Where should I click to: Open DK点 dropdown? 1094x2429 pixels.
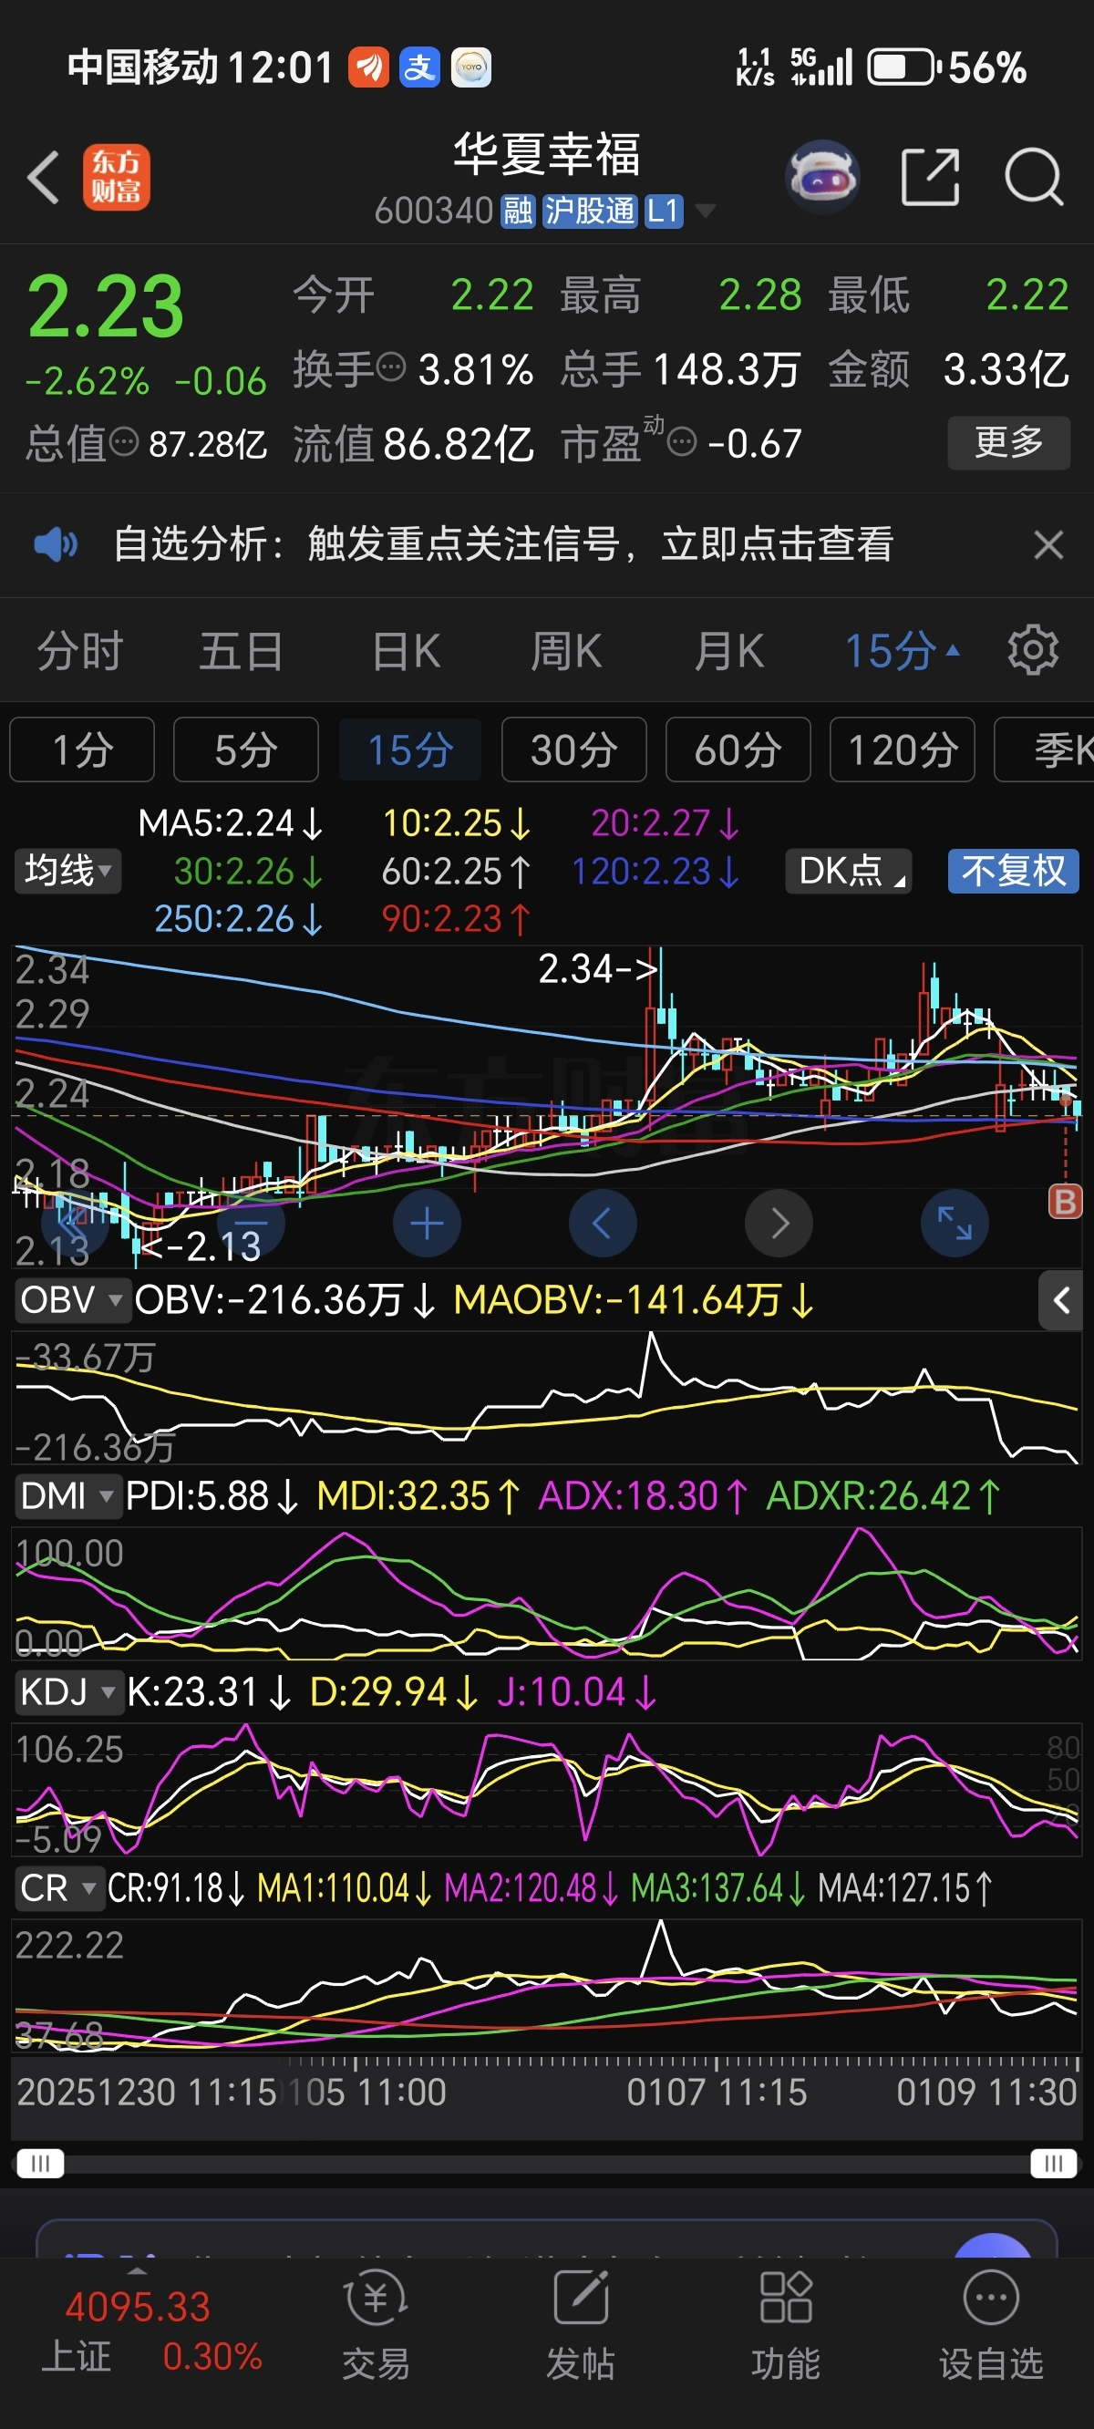click(849, 871)
